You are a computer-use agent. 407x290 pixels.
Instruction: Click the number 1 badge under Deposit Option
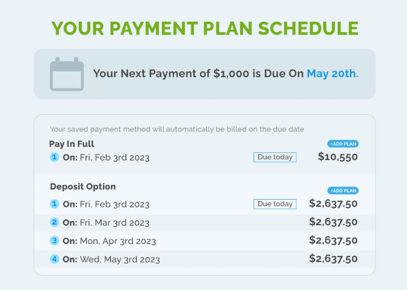(x=54, y=204)
